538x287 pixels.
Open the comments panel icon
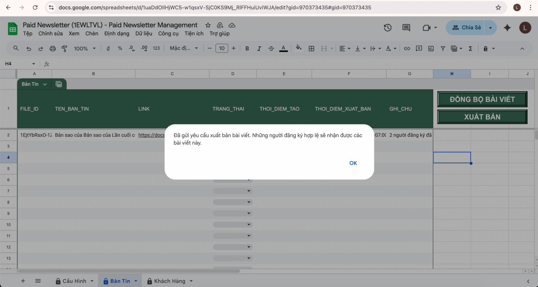tap(406, 28)
